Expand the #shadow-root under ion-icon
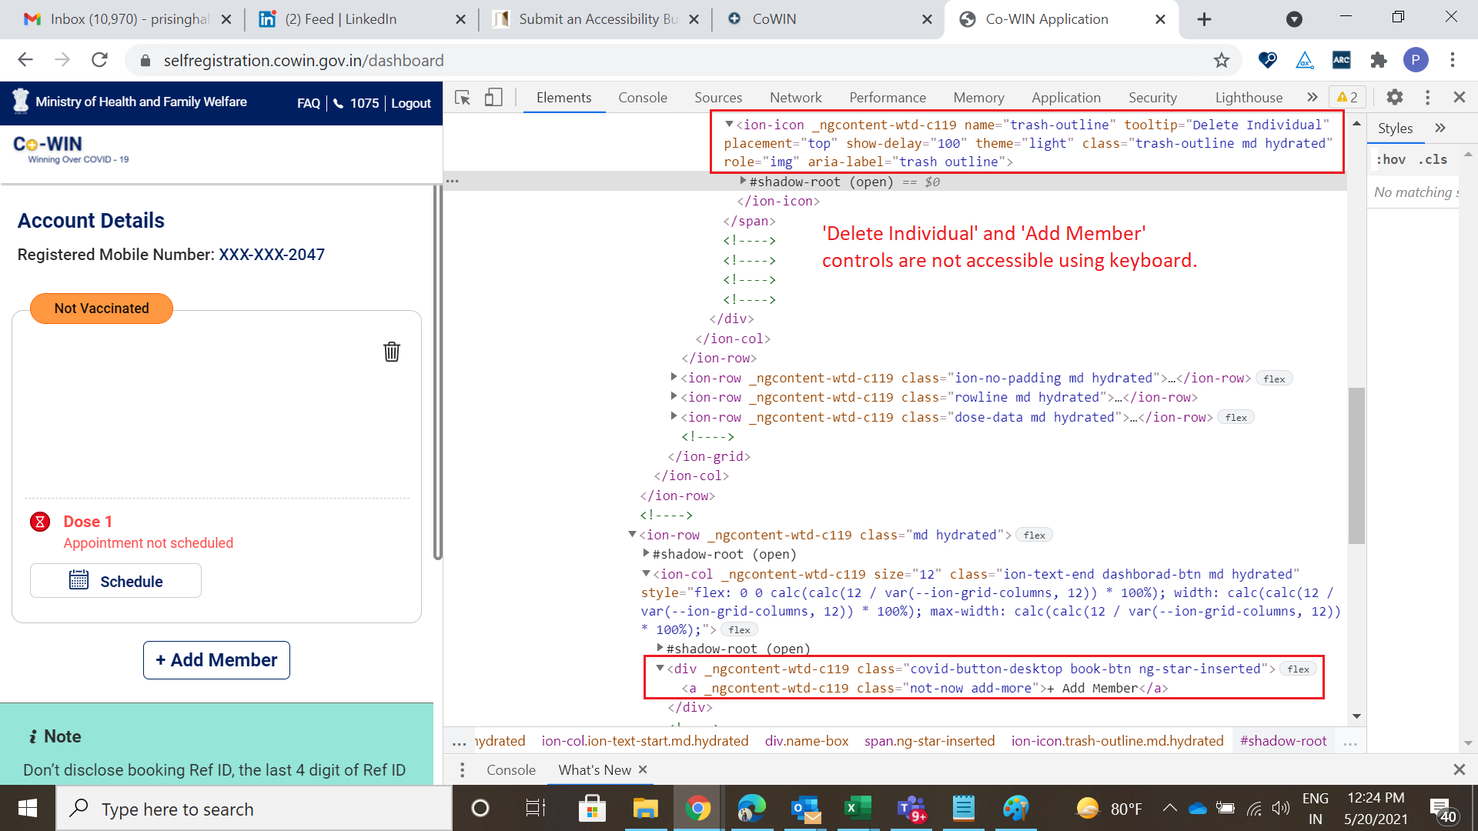Screen dimensions: 1478x831 click(x=743, y=181)
